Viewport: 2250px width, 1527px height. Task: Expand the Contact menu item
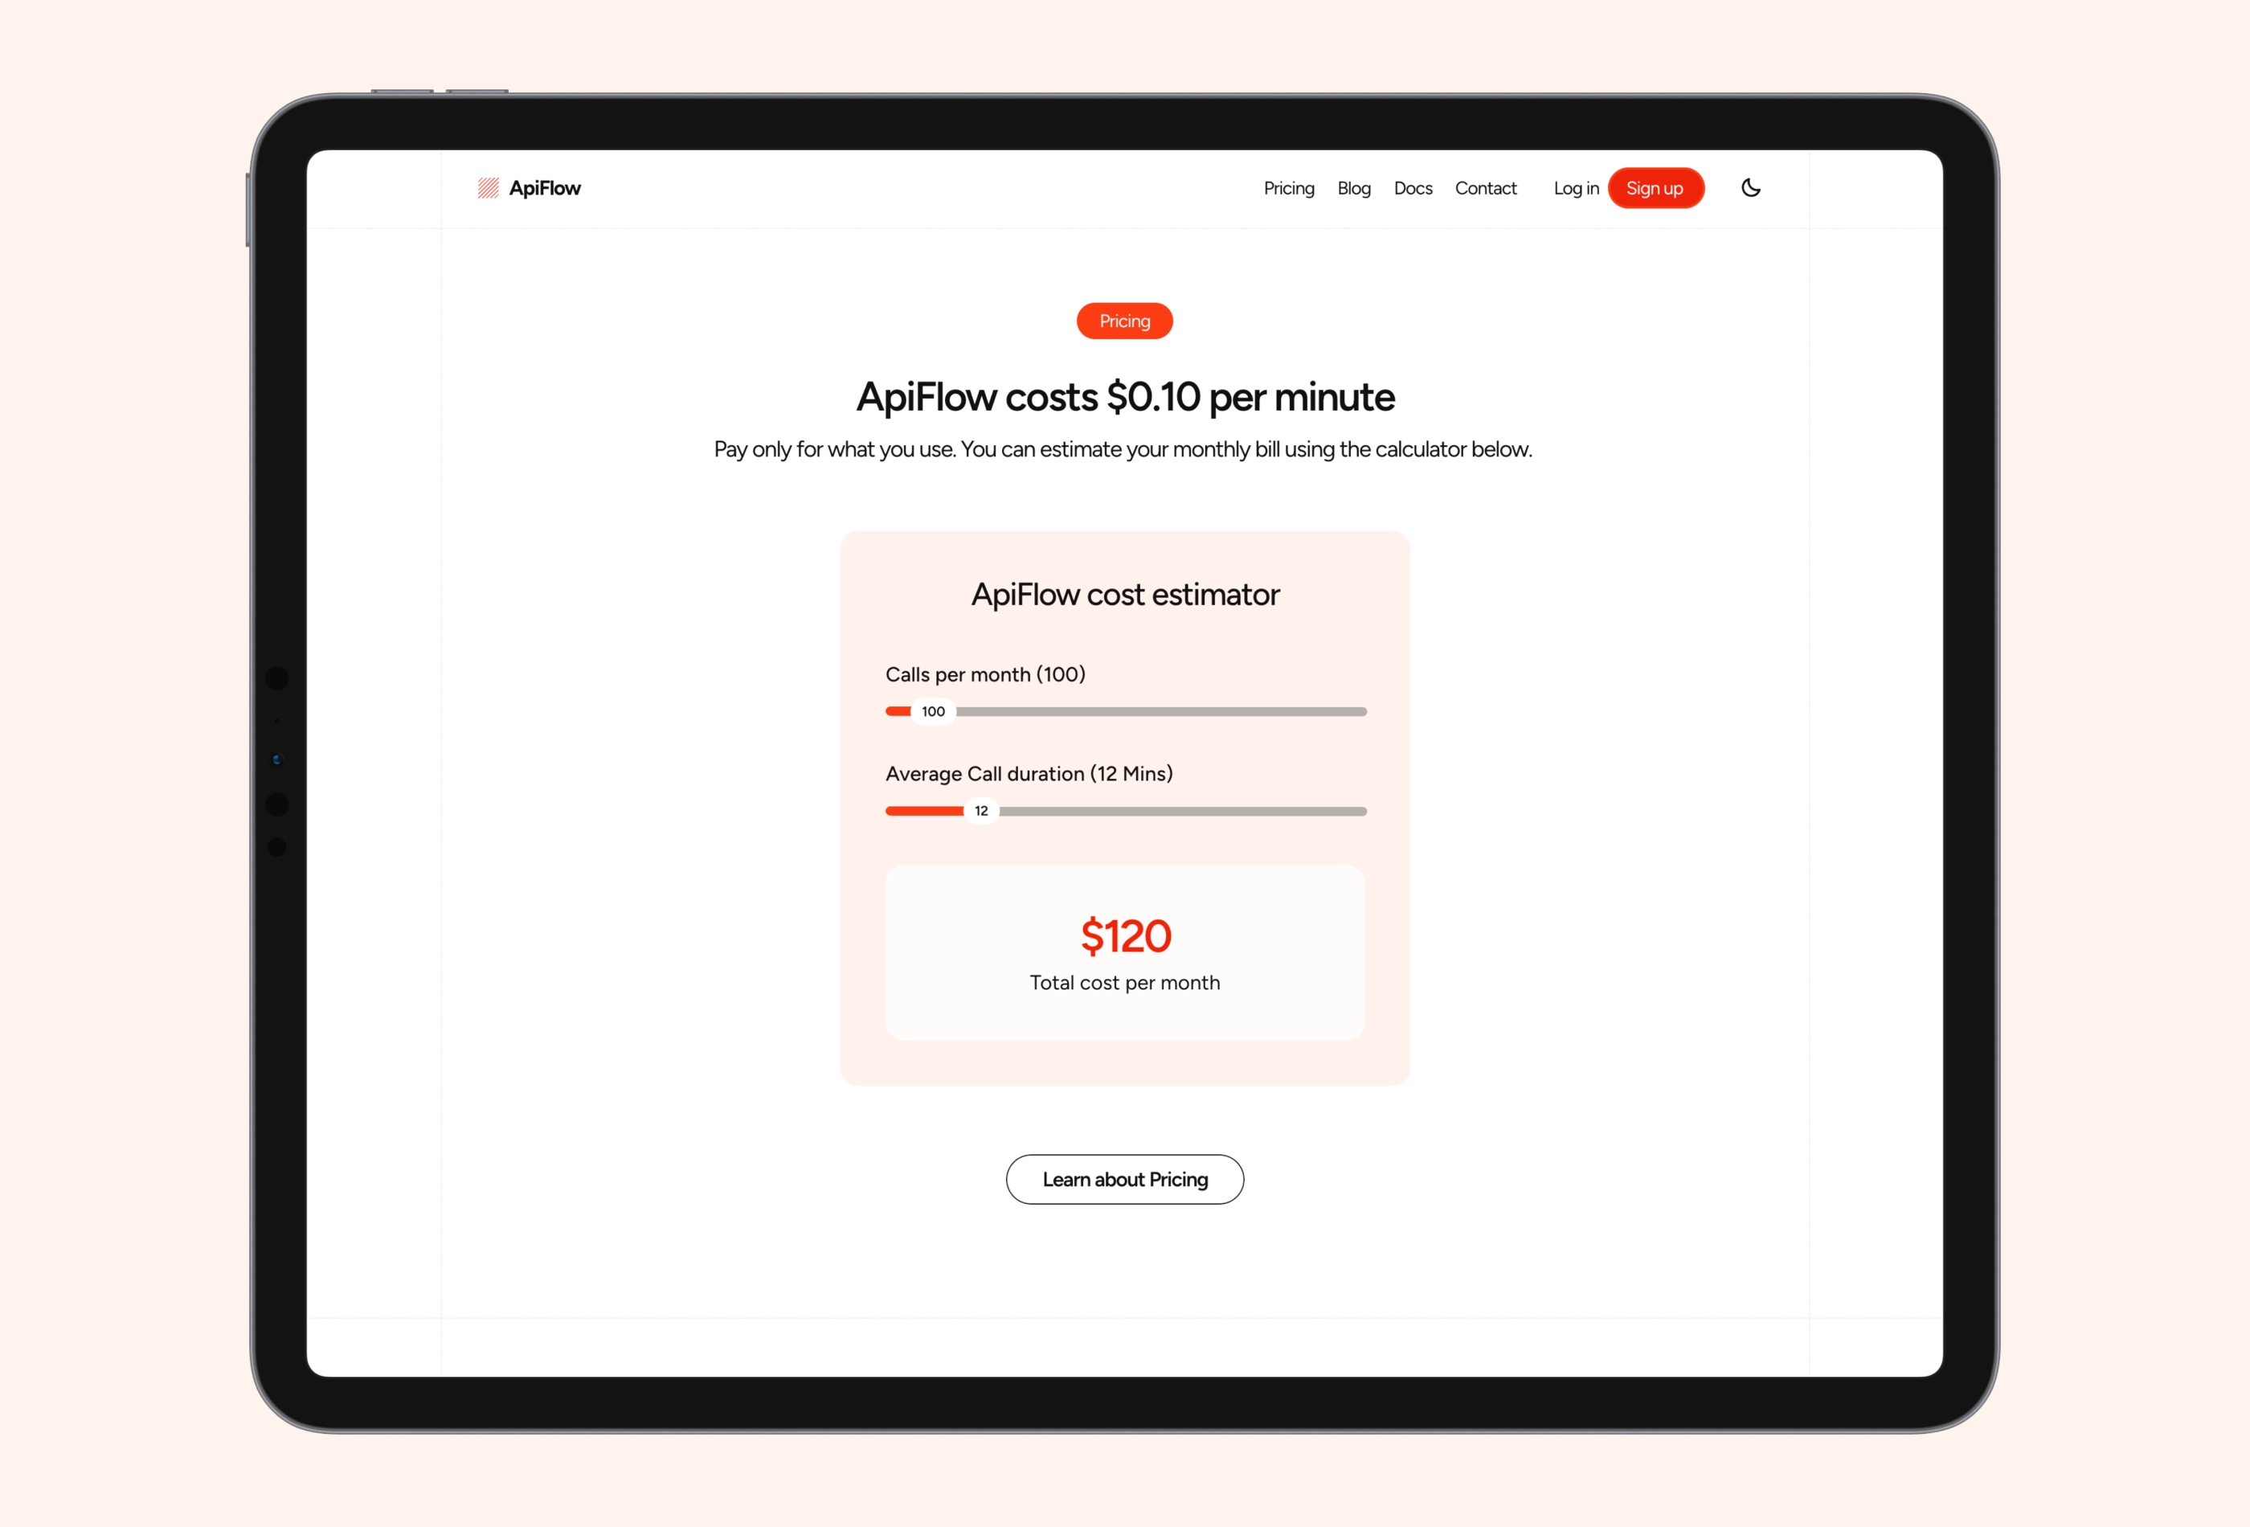[1485, 187]
